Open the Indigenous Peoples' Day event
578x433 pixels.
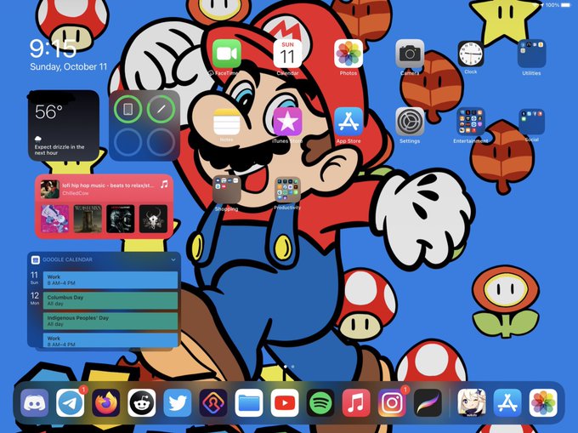pos(110,321)
